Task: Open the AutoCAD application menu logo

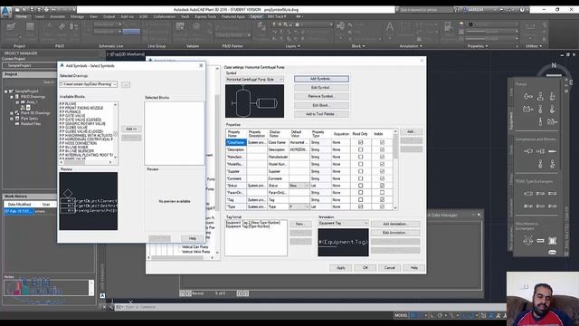Action: (6, 11)
